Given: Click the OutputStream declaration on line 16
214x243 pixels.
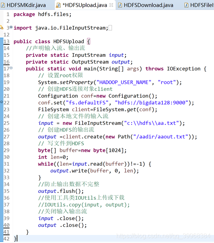Looking at the screenshot, I should point(79,62).
